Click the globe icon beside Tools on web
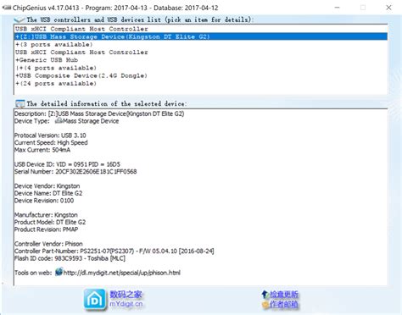 (59, 272)
